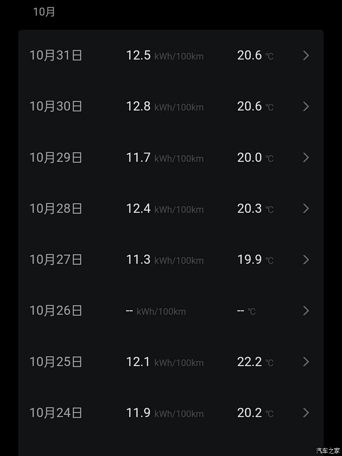Image resolution: width=342 pixels, height=456 pixels.
Task: Expand October 25 details chevron
Action: [x=306, y=362]
